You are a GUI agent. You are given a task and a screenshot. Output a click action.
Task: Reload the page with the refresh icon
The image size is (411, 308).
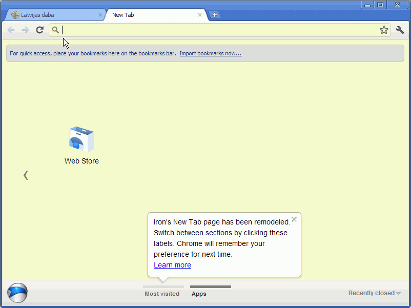(39, 30)
